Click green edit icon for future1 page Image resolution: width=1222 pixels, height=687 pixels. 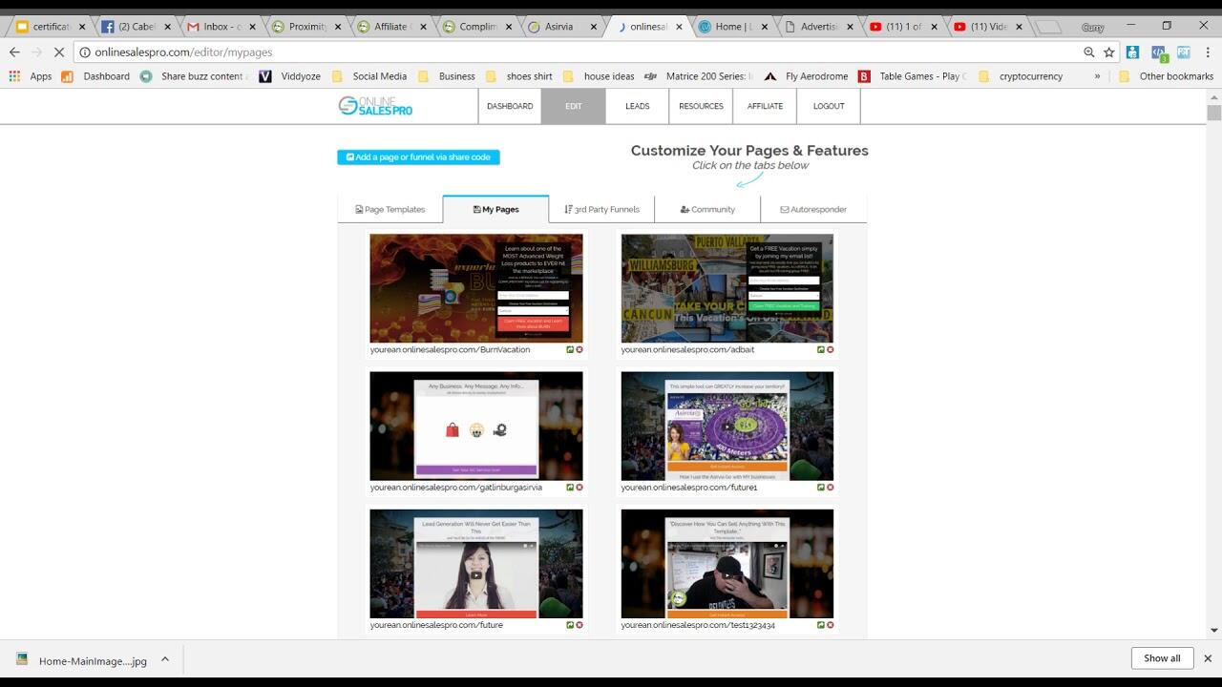point(821,488)
